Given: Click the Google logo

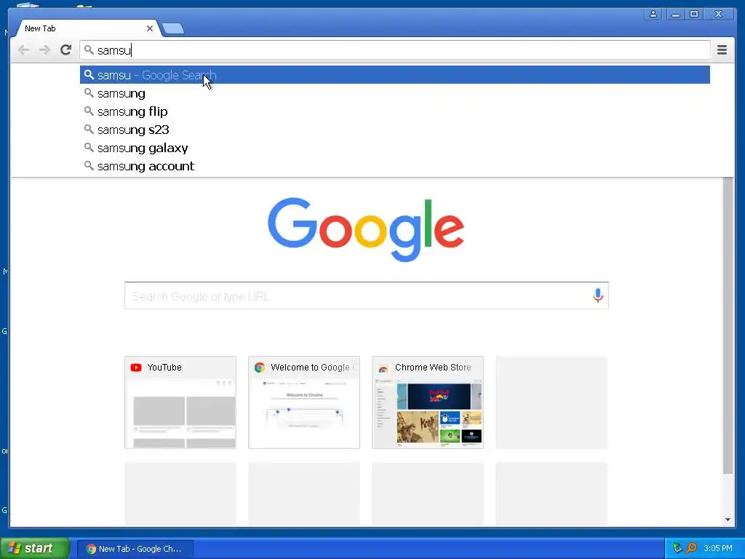Looking at the screenshot, I should coord(366,229).
